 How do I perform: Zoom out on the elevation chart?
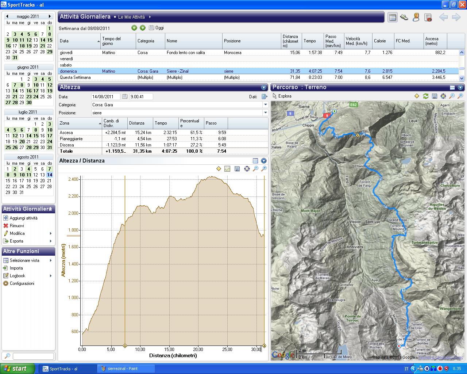click(255, 169)
